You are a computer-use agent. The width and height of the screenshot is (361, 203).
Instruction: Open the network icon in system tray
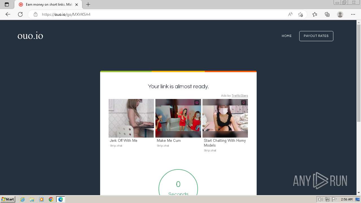click(327, 199)
